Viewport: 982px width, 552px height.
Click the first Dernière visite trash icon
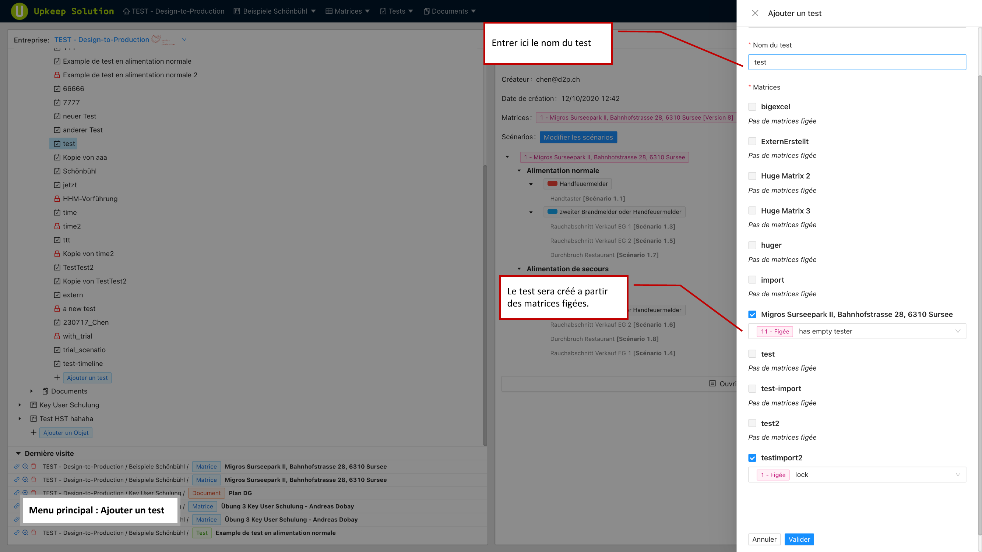34,466
